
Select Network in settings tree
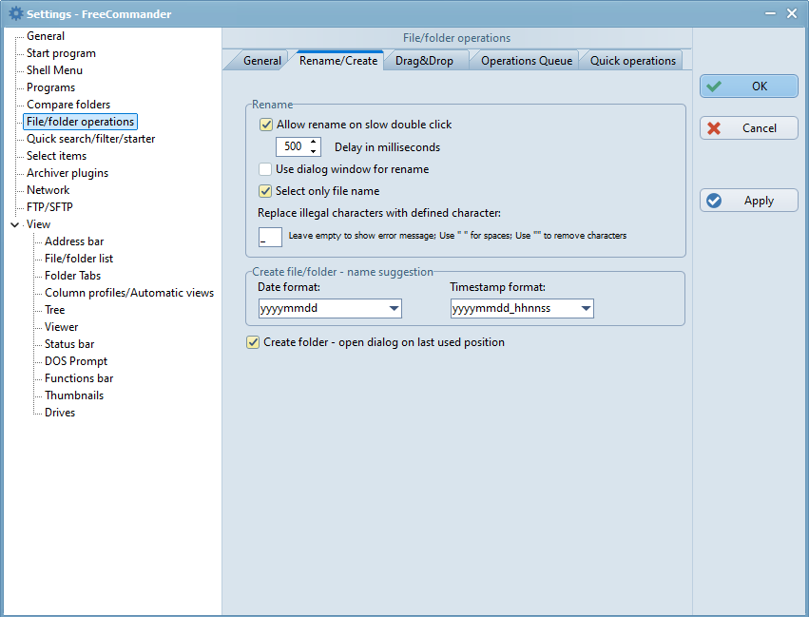coord(48,190)
